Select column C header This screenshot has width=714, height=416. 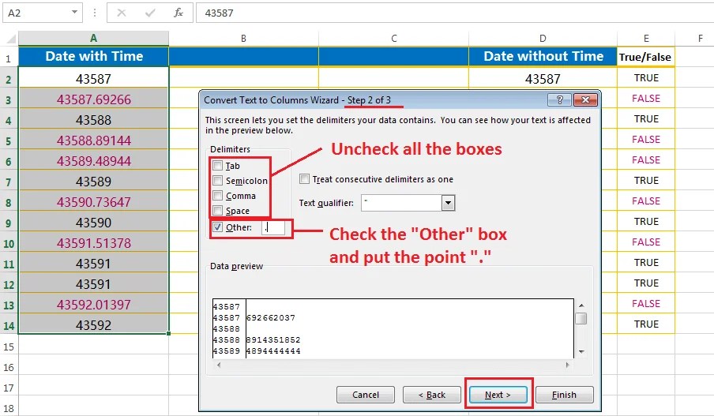click(x=394, y=38)
